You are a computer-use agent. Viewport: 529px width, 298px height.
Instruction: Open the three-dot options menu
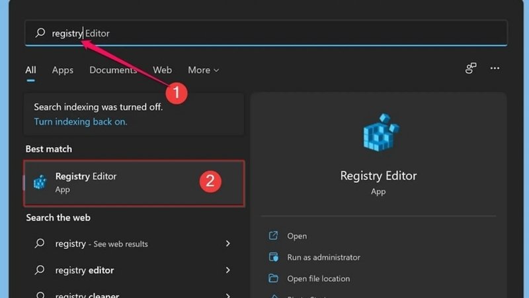495,68
